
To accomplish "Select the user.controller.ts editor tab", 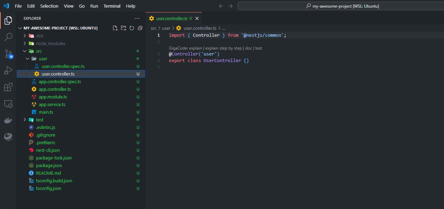I will 173,18.
